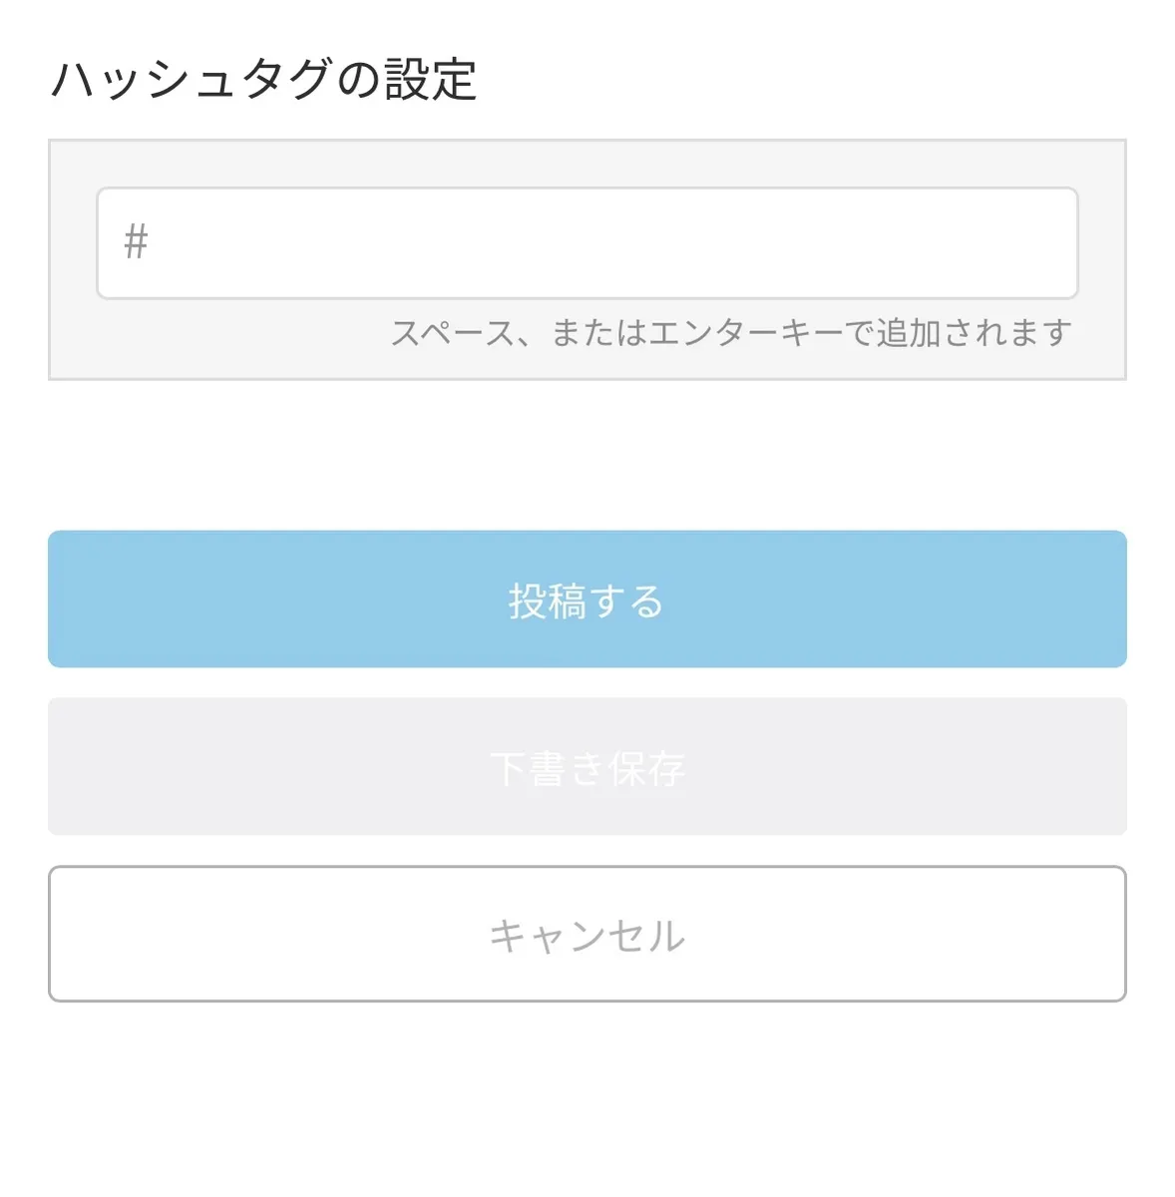Screen dimensions: 1175x1197
Task: Click the スペース、またはエンターキーで追加されます hint text
Action: tap(731, 333)
